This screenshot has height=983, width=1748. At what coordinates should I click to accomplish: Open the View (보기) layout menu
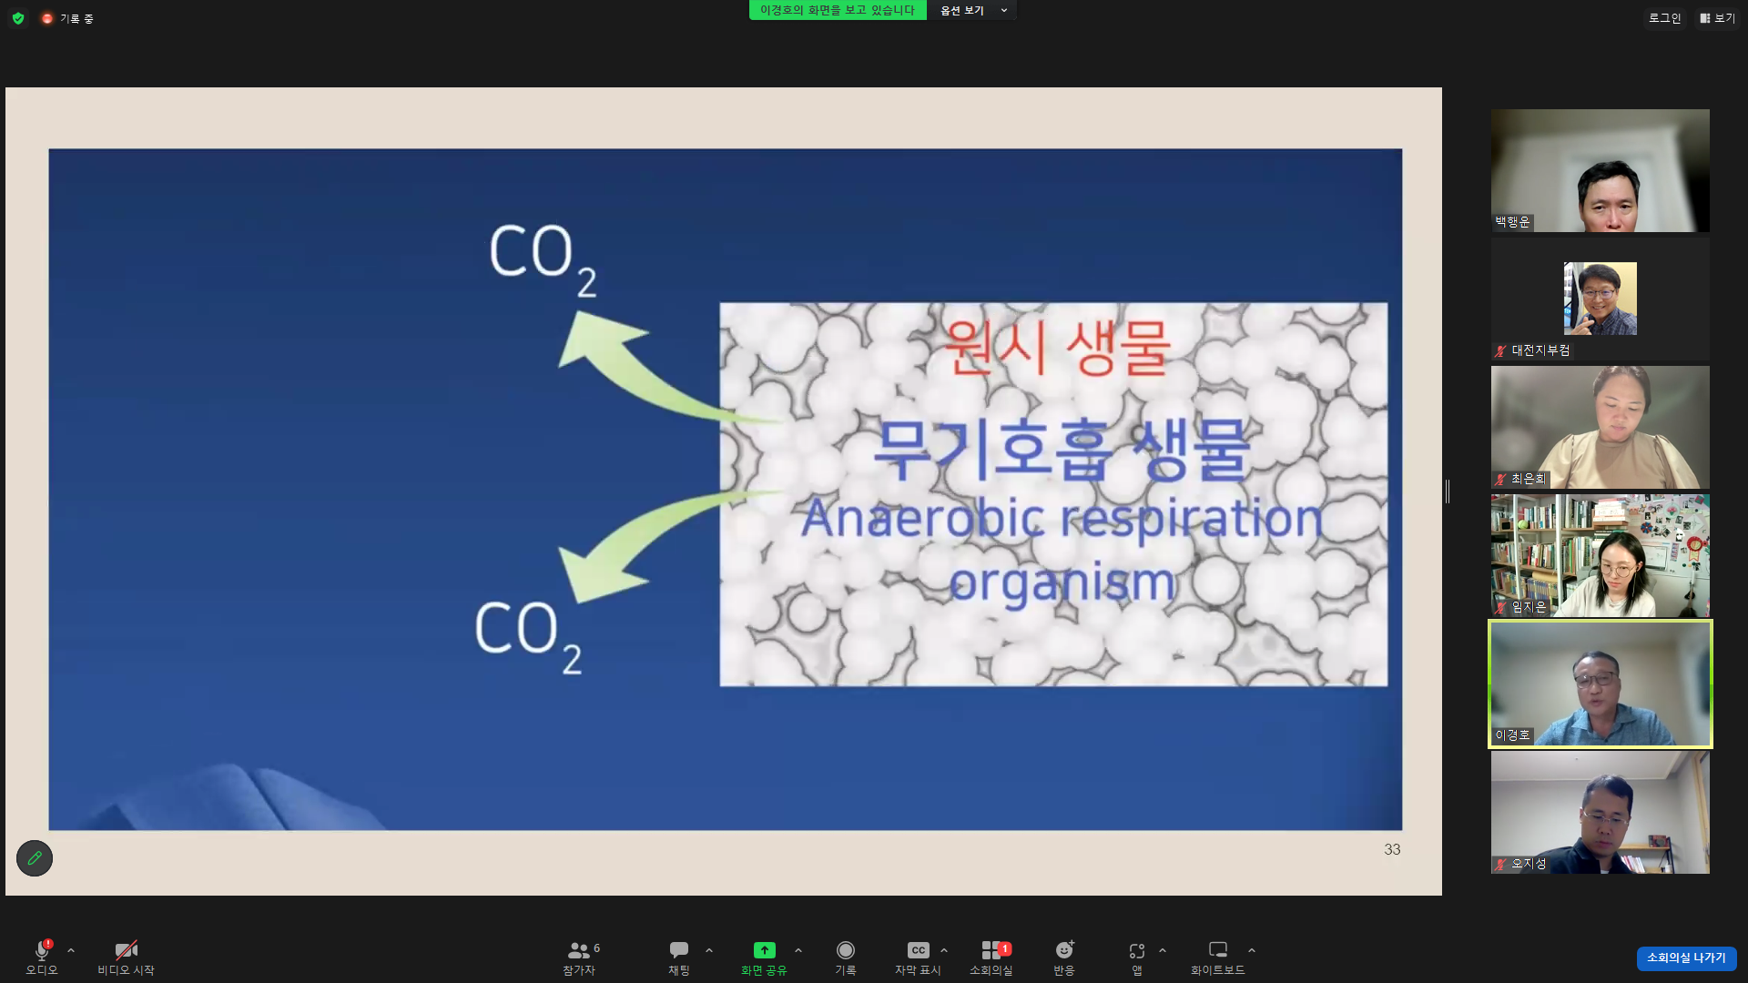tap(1717, 18)
